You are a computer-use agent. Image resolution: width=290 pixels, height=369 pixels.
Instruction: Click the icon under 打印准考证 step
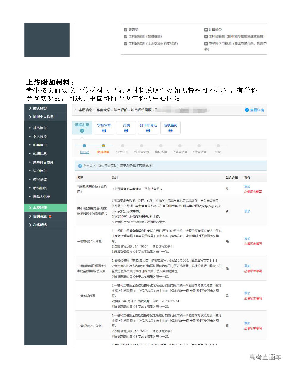coord(148,131)
